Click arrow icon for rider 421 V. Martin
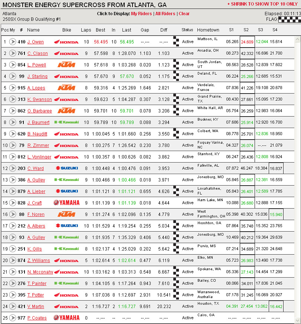This screenshot has width=301, height=324. [13, 306]
